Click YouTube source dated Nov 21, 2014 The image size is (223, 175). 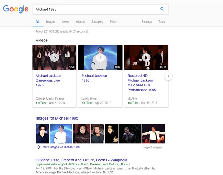click(x=41, y=103)
